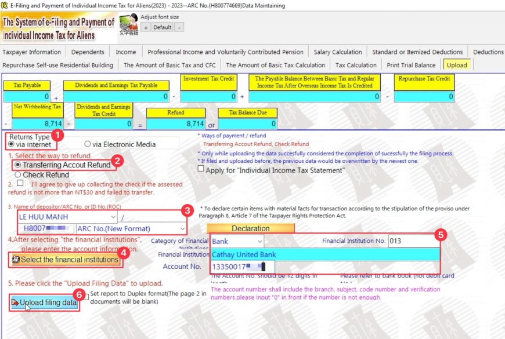The width and height of the screenshot is (505, 339).
Task: Tick agree to give up collecting check checkbox
Action: click(20, 183)
